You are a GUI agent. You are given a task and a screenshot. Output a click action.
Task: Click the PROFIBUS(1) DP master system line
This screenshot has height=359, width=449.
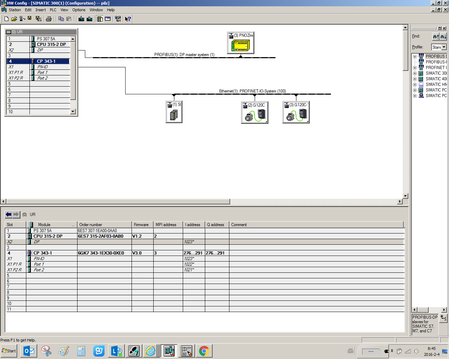tap(184, 57)
